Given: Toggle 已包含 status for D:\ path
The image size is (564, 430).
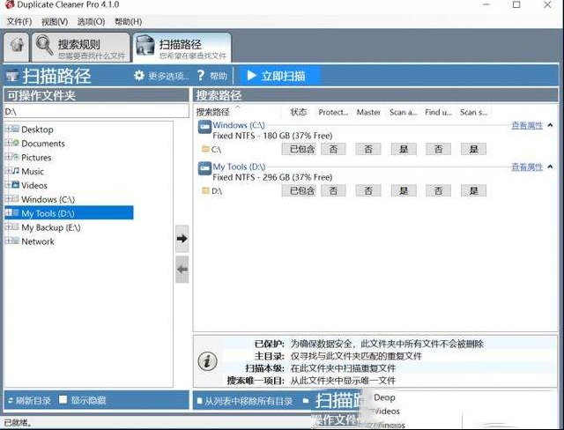Looking at the screenshot, I should pyautogui.click(x=299, y=190).
